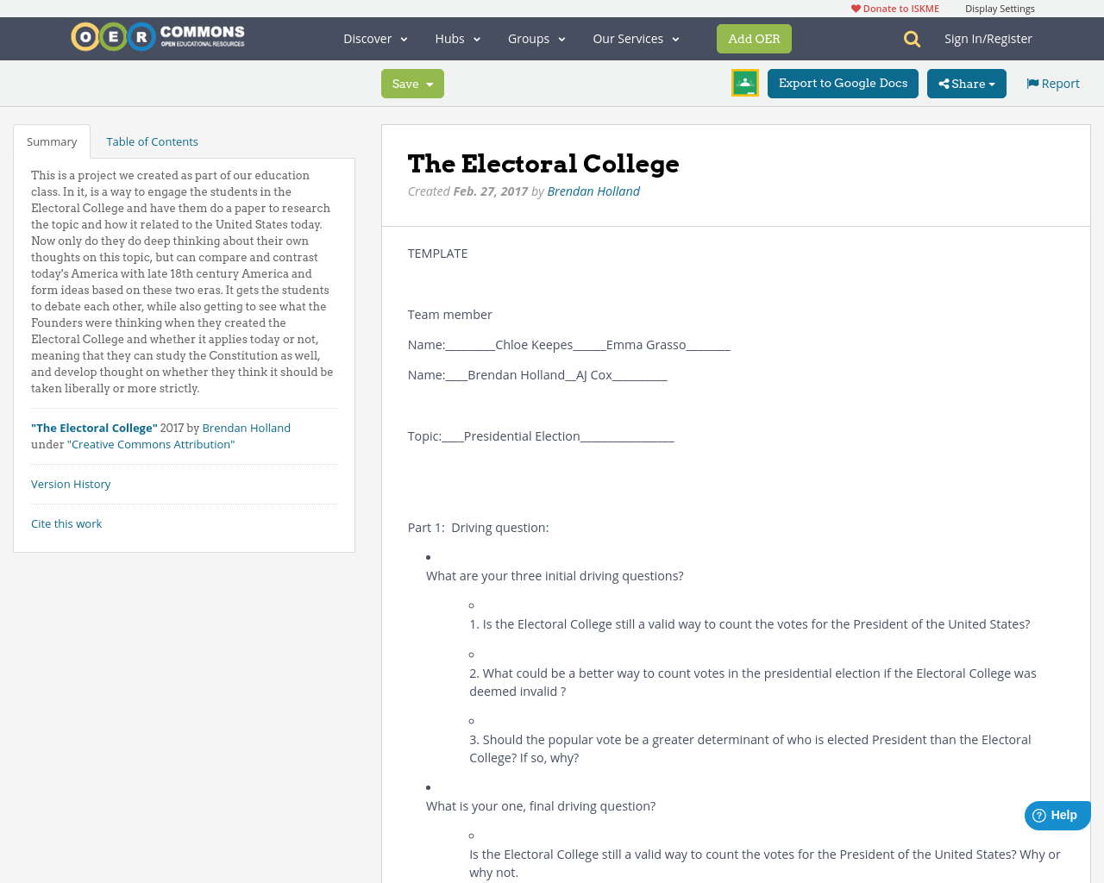
Task: View the Version History
Action: click(x=71, y=483)
